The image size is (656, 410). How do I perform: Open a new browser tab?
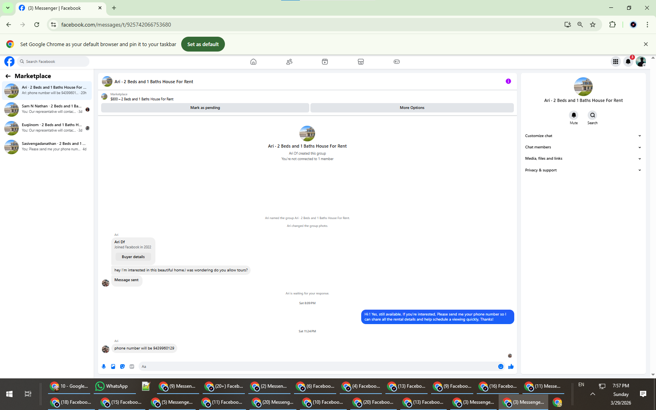[x=114, y=8]
